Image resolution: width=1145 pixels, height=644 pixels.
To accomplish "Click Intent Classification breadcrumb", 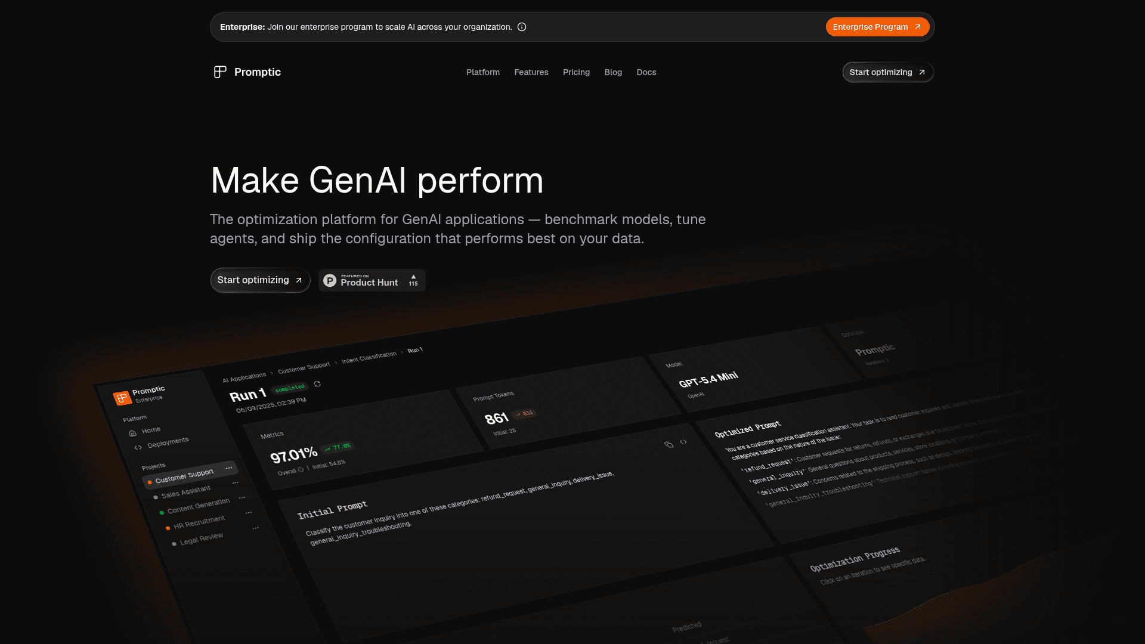I will pyautogui.click(x=369, y=357).
